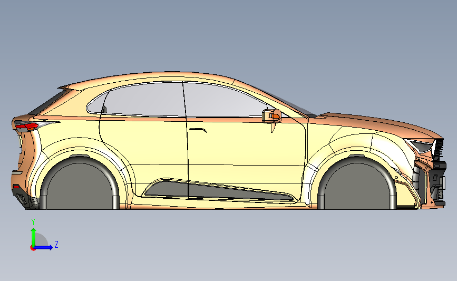Select the rear wheel of the car model
The image size is (457, 281).
(x=79, y=183)
